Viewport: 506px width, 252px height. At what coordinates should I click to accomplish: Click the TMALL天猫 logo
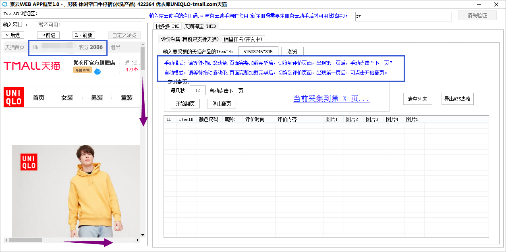(x=32, y=65)
